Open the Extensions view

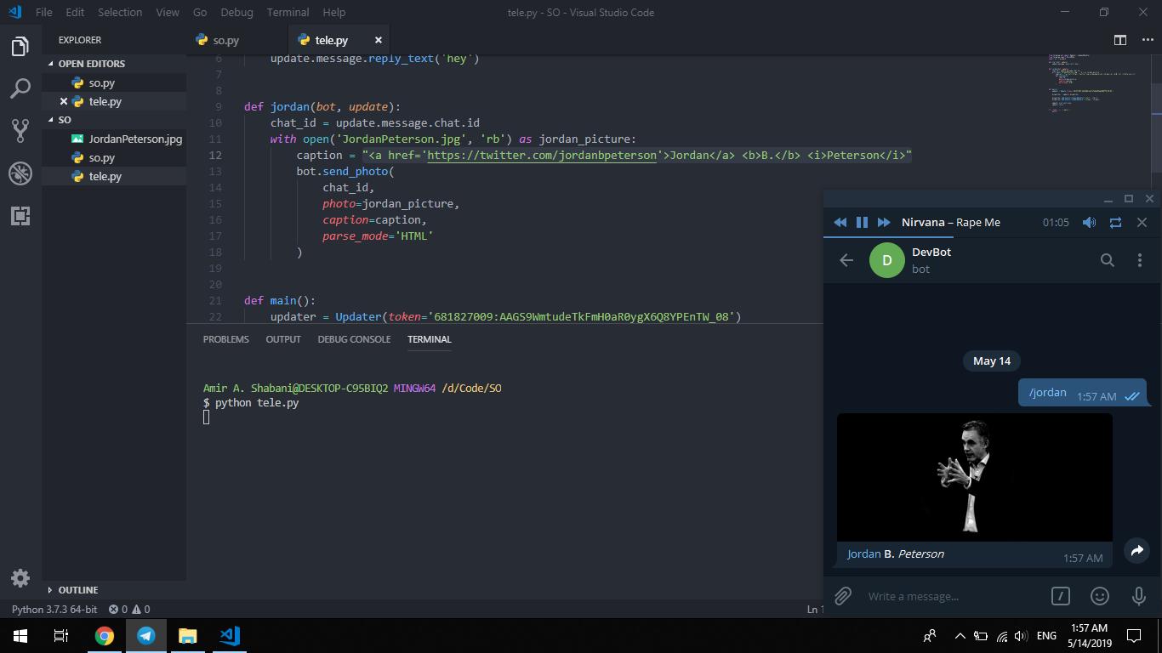pyautogui.click(x=20, y=215)
